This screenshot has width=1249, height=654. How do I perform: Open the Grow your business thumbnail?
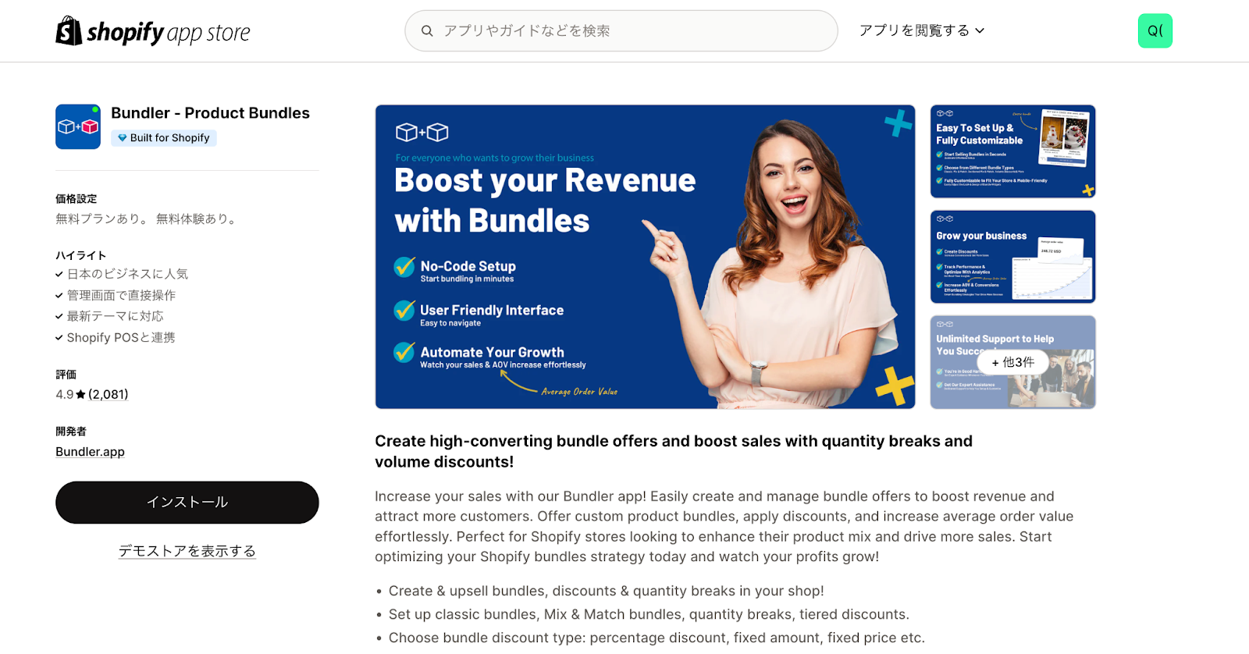tap(1013, 257)
